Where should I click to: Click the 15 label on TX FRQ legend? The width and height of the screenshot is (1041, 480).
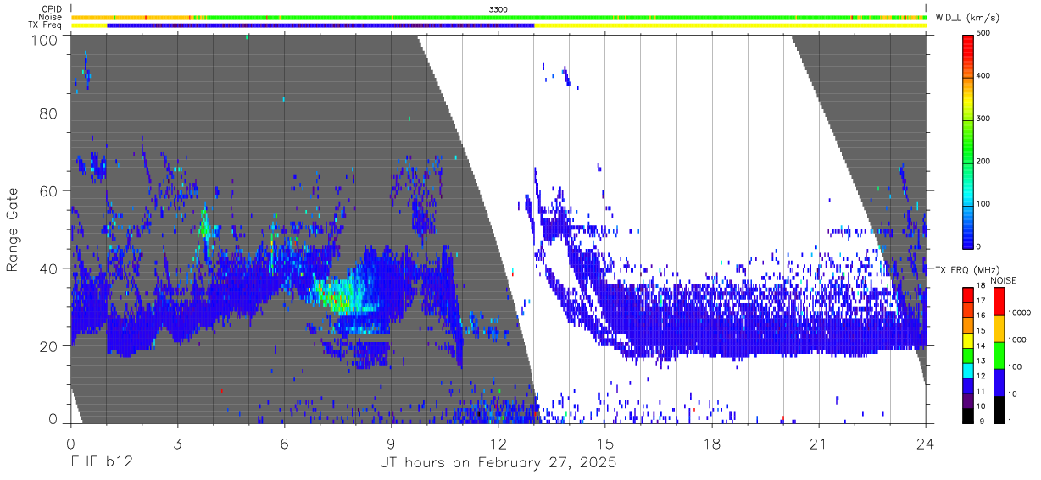point(980,331)
